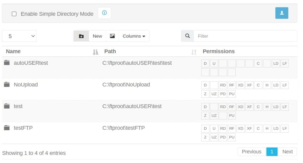303x163 pixels.
Task: Go to the Previous page
Action: click(252, 151)
